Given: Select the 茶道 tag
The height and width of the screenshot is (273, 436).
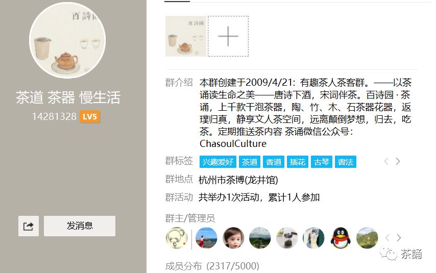Looking at the screenshot, I should coord(250,162).
